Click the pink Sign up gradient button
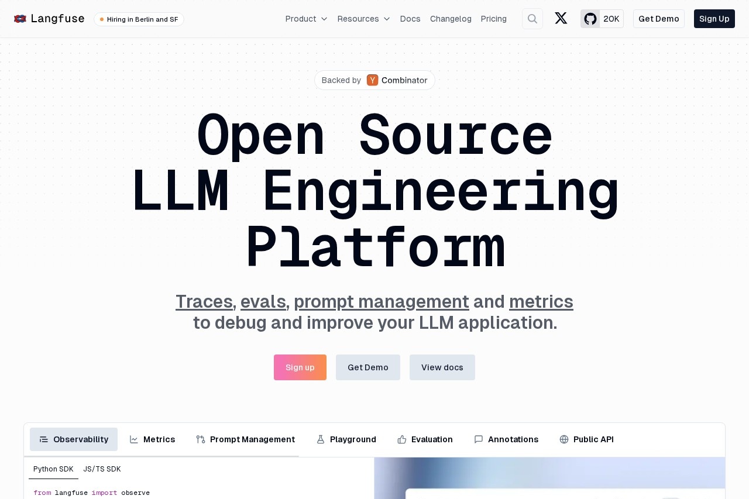The height and width of the screenshot is (499, 749). (x=300, y=367)
